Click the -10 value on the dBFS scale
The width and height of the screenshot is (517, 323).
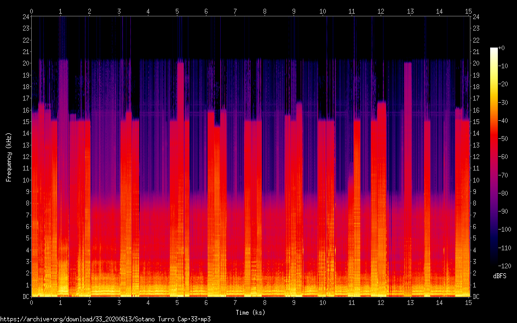[503, 66]
